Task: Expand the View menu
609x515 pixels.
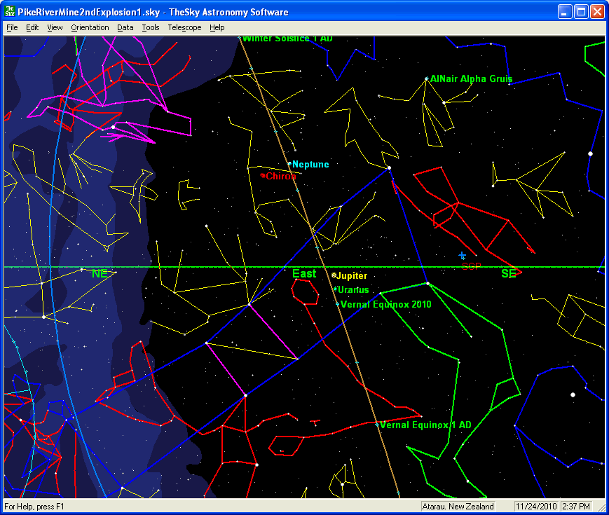Action: pos(55,27)
